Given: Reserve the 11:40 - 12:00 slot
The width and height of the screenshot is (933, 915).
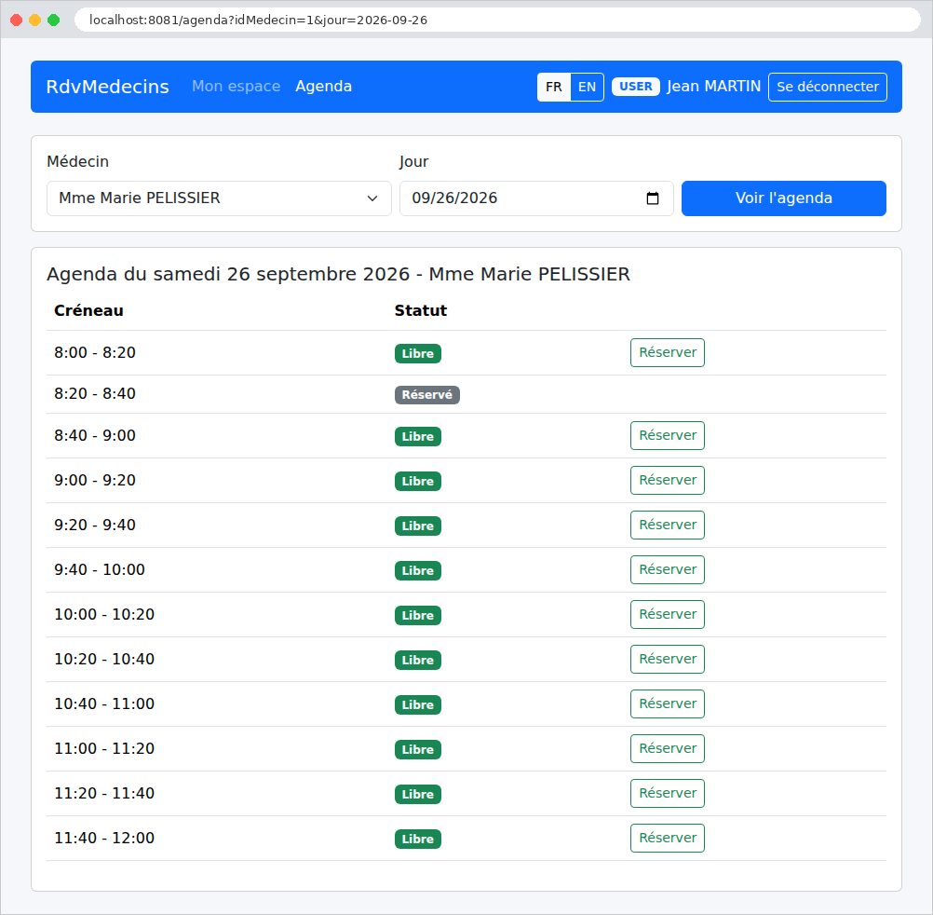Looking at the screenshot, I should coord(667,838).
